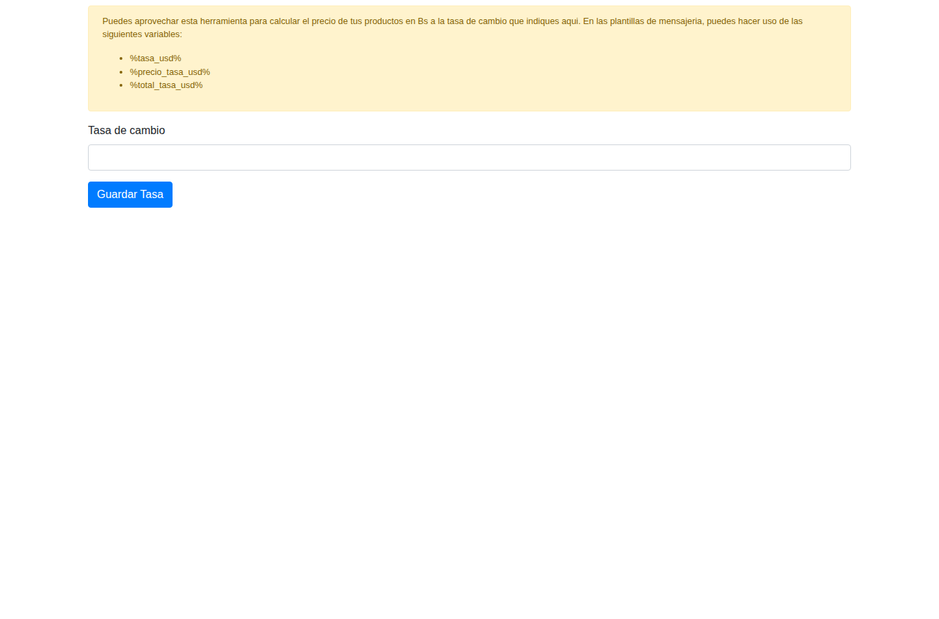Click 'tasa de cambio' inside the notice paragraph
939x619 pixels.
click(x=476, y=21)
